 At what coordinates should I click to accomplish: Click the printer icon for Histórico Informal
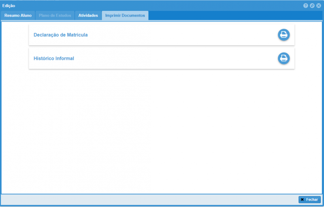point(284,58)
